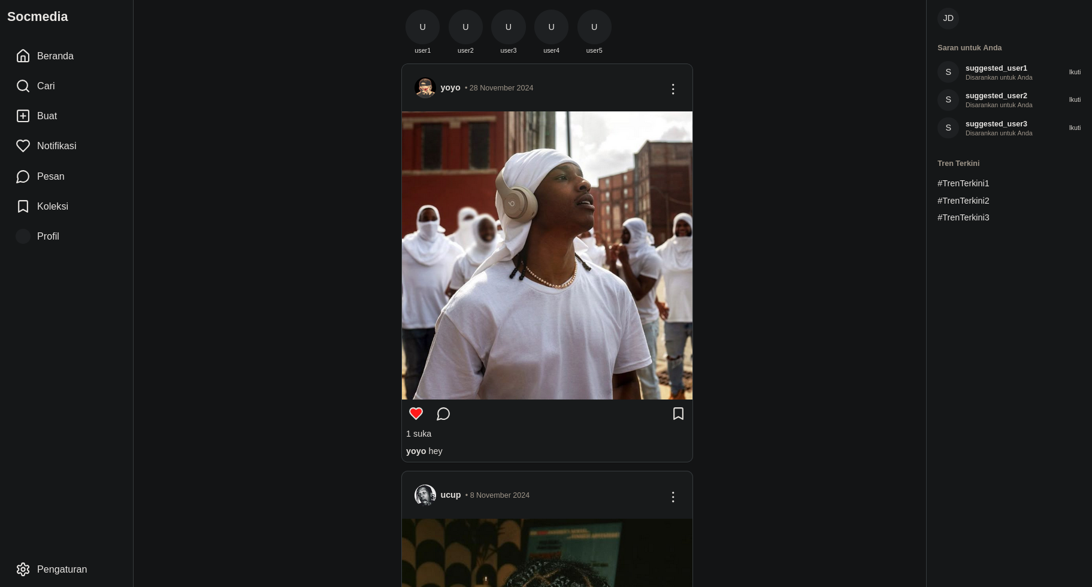Select Profil in the sidebar
1092x587 pixels.
click(x=48, y=236)
